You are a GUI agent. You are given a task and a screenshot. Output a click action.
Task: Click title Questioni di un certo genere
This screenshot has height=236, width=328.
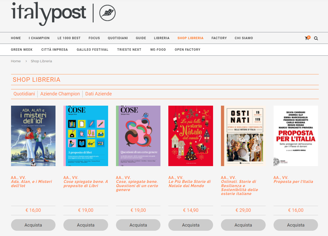(x=137, y=186)
